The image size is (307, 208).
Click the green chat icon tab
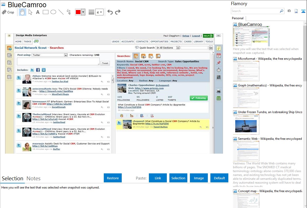coord(36,41)
